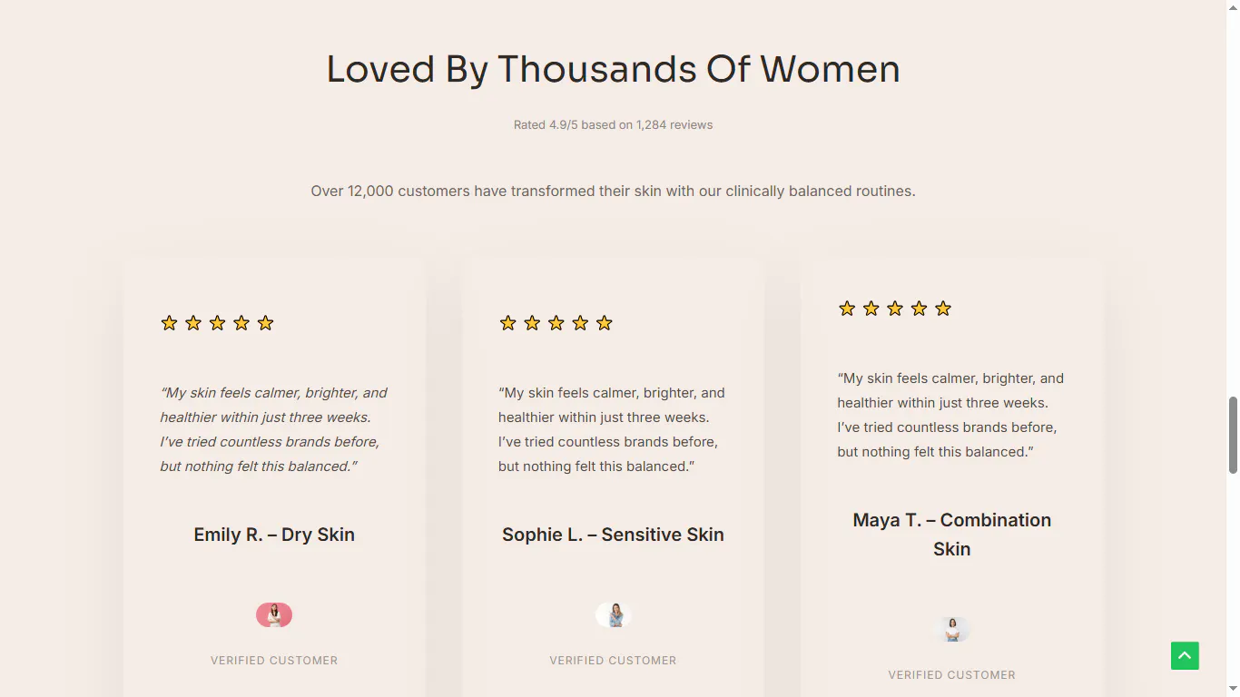
Task: Click the last star in Sophie's rating
Action: click(604, 322)
